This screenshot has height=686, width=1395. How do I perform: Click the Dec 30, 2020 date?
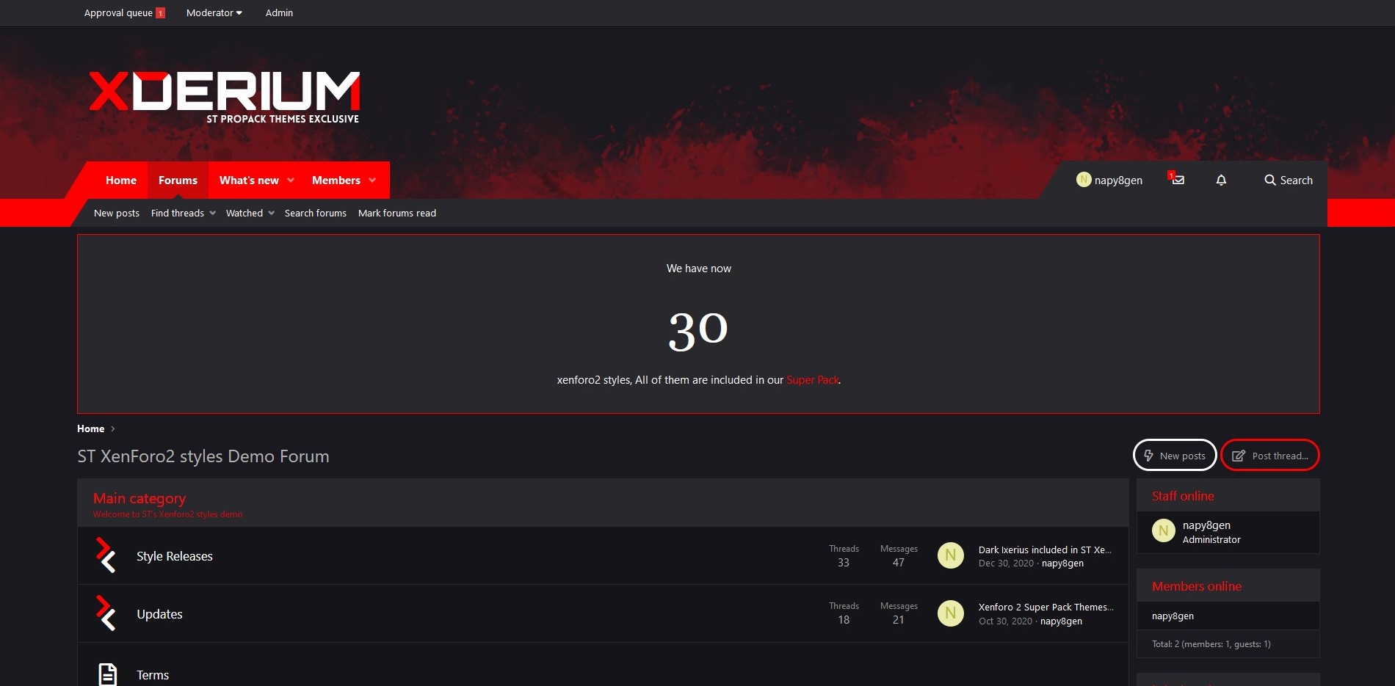(1006, 563)
